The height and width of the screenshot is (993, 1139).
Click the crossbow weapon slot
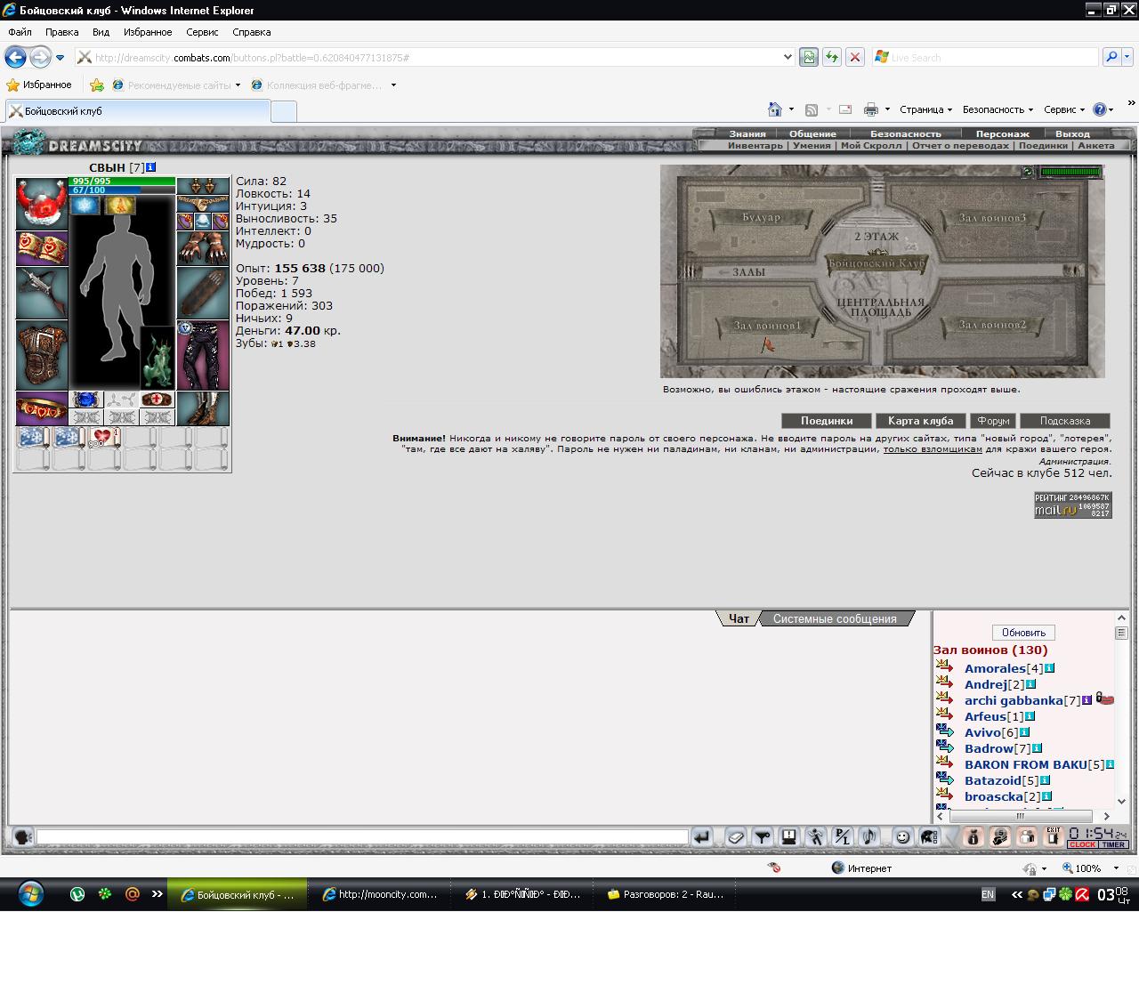(x=42, y=294)
